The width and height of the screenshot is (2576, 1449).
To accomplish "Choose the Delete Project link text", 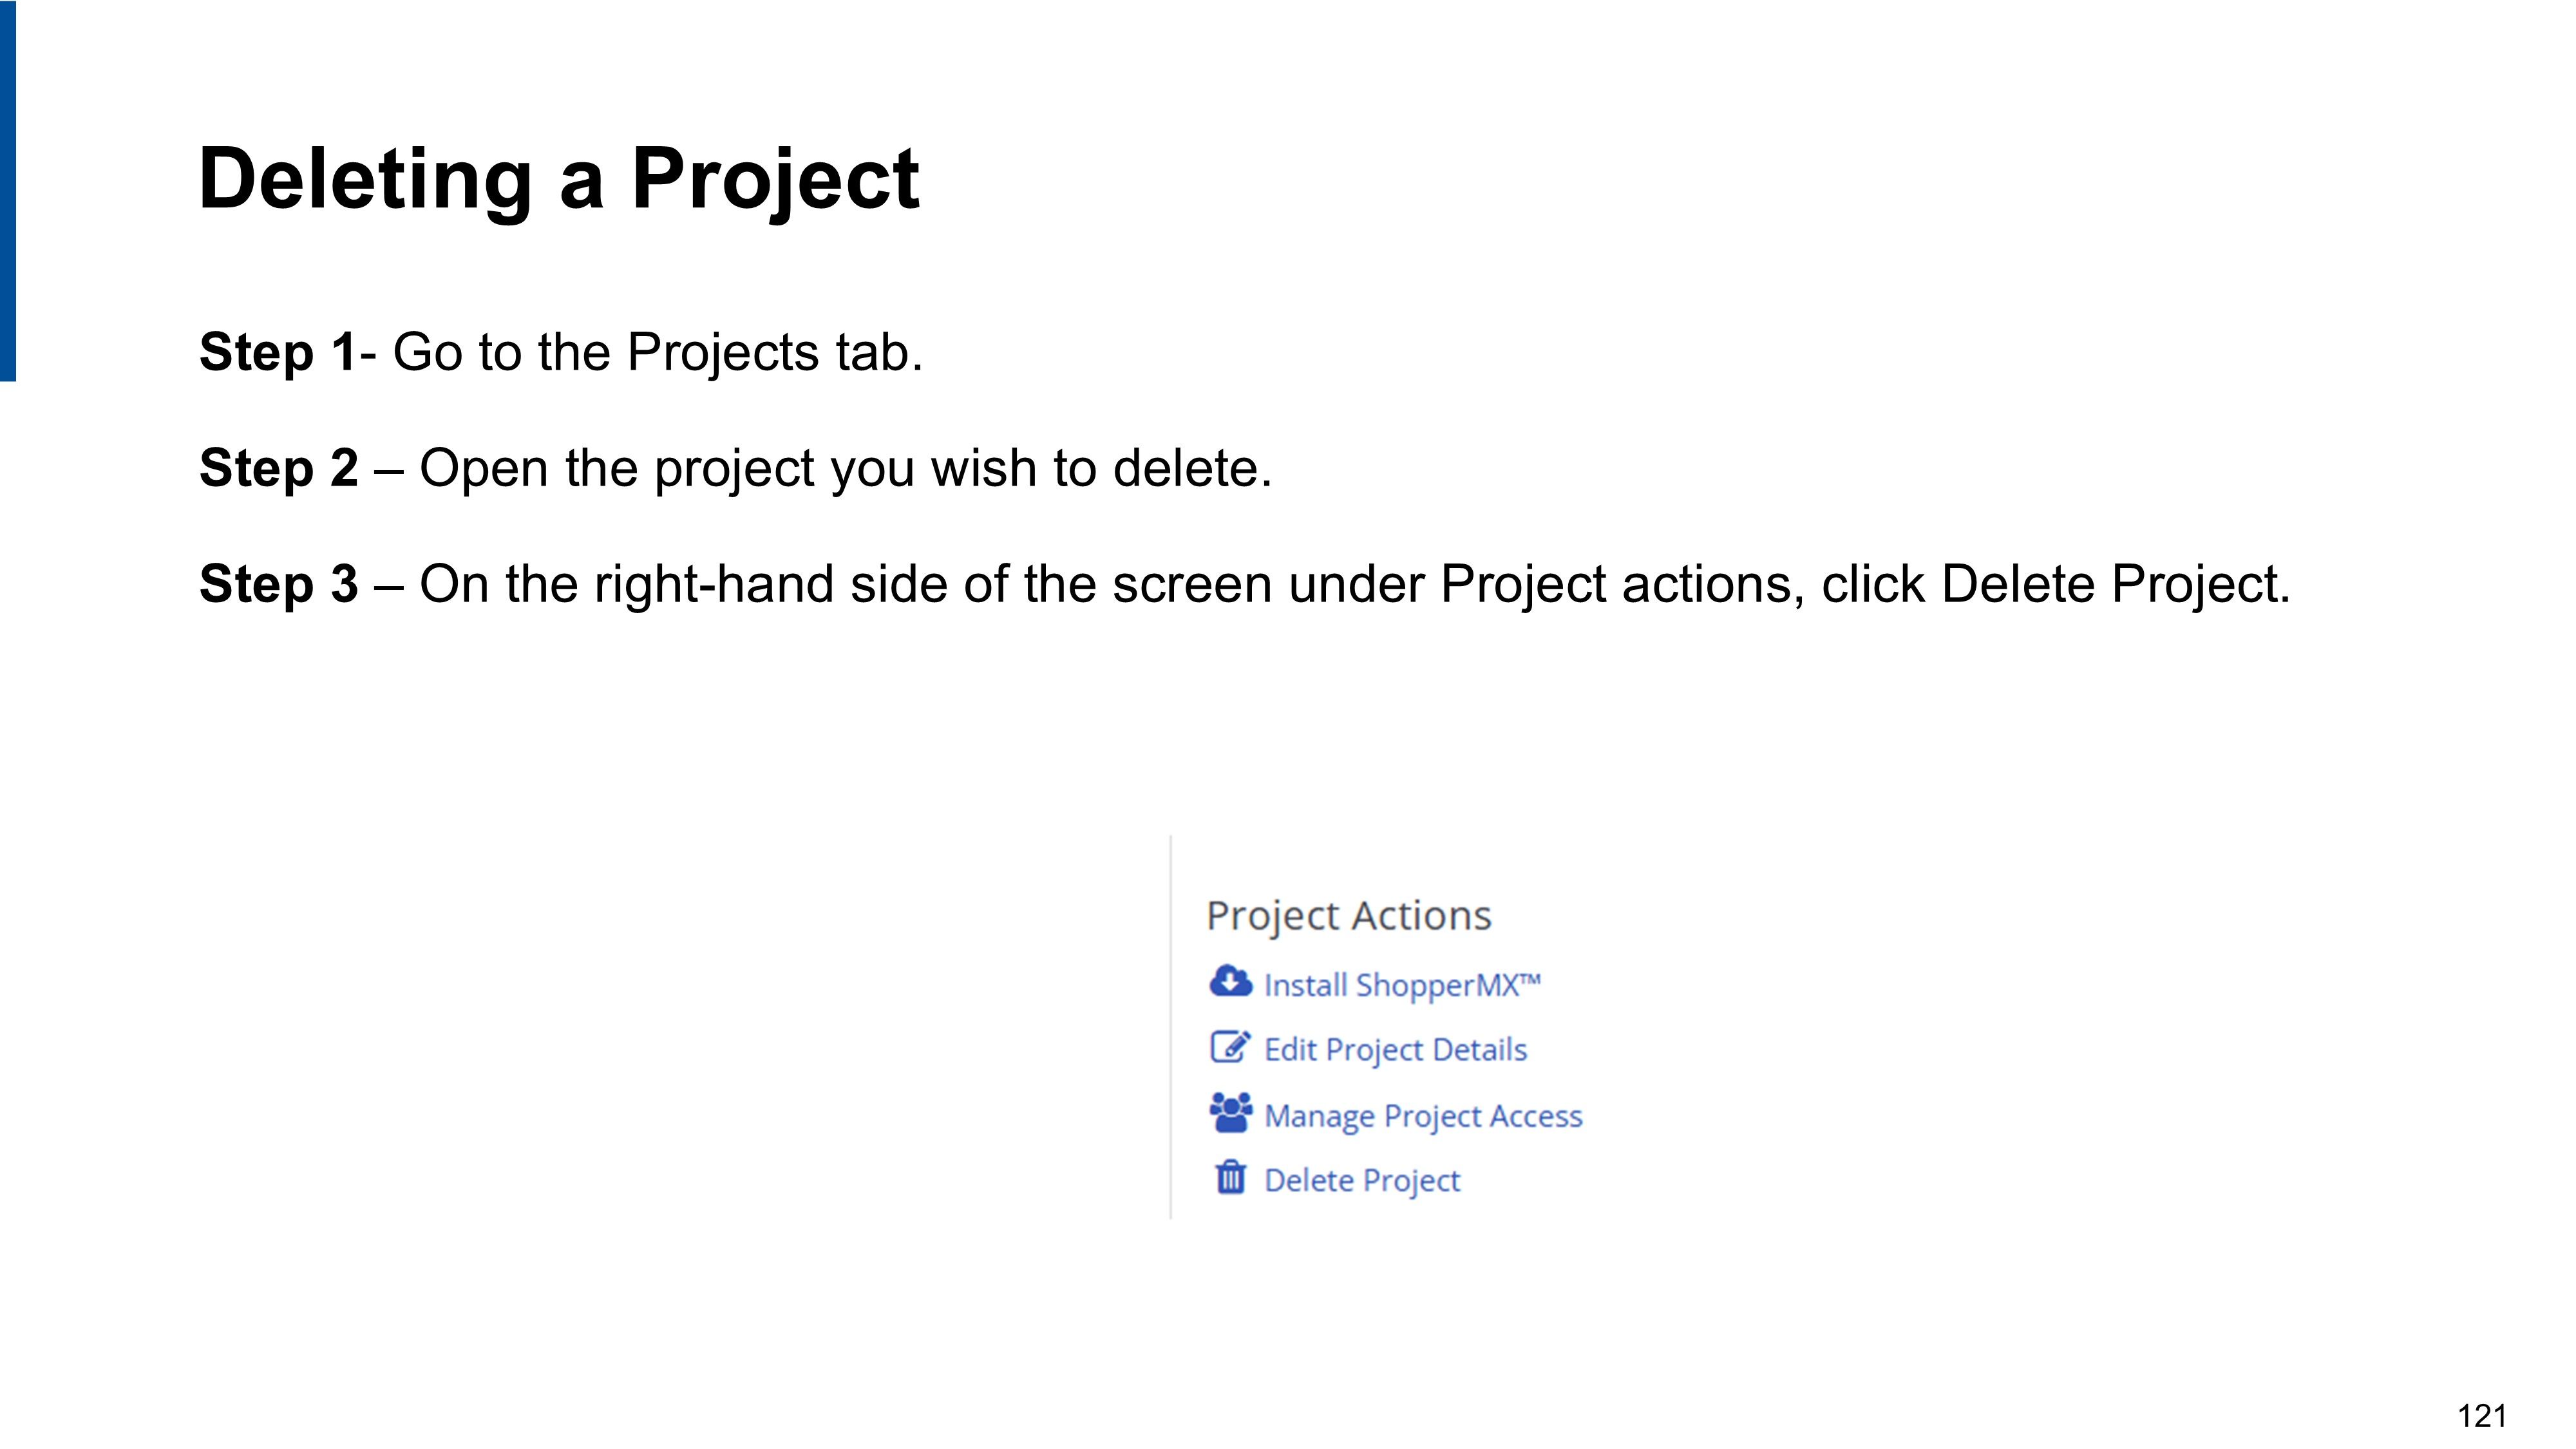I will (1361, 1180).
